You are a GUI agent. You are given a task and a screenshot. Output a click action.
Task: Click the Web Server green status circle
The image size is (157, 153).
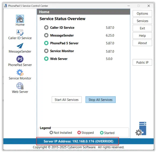tap(46, 59)
